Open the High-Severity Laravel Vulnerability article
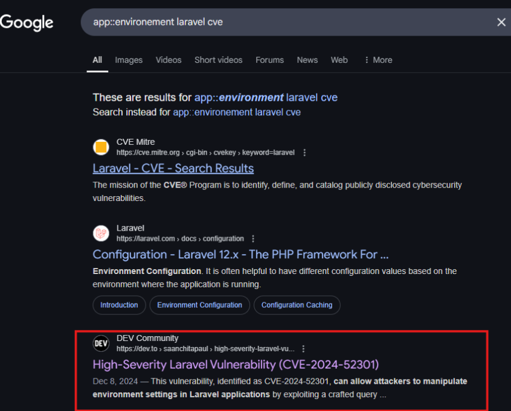Viewport: 511px width, 411px height. pos(236,365)
